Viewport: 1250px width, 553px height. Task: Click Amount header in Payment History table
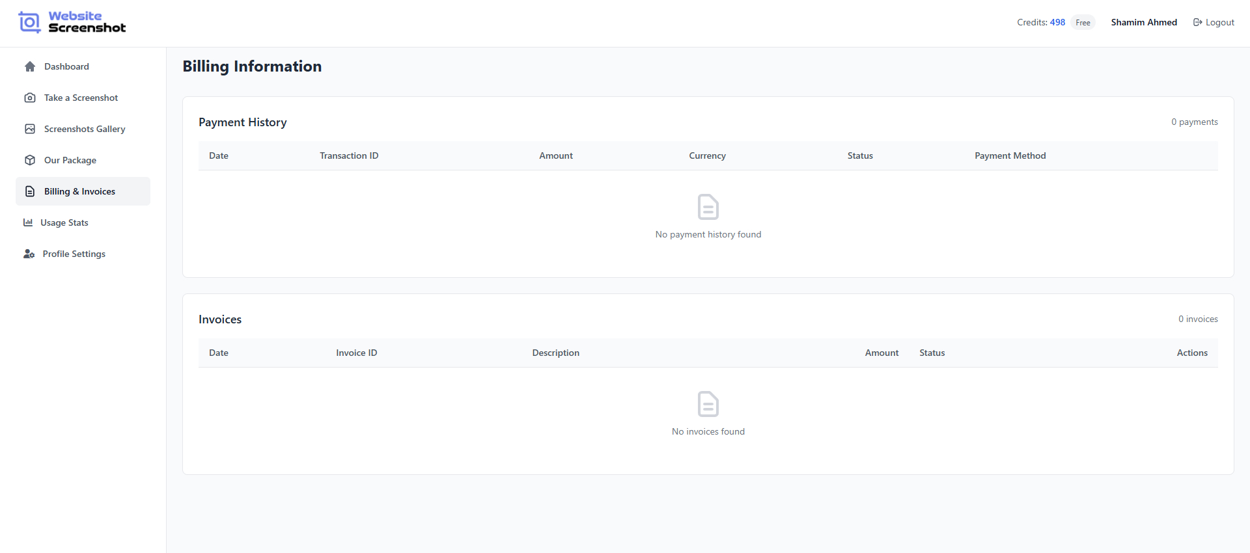click(556, 155)
